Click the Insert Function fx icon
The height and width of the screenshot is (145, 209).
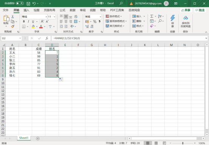[46, 39]
